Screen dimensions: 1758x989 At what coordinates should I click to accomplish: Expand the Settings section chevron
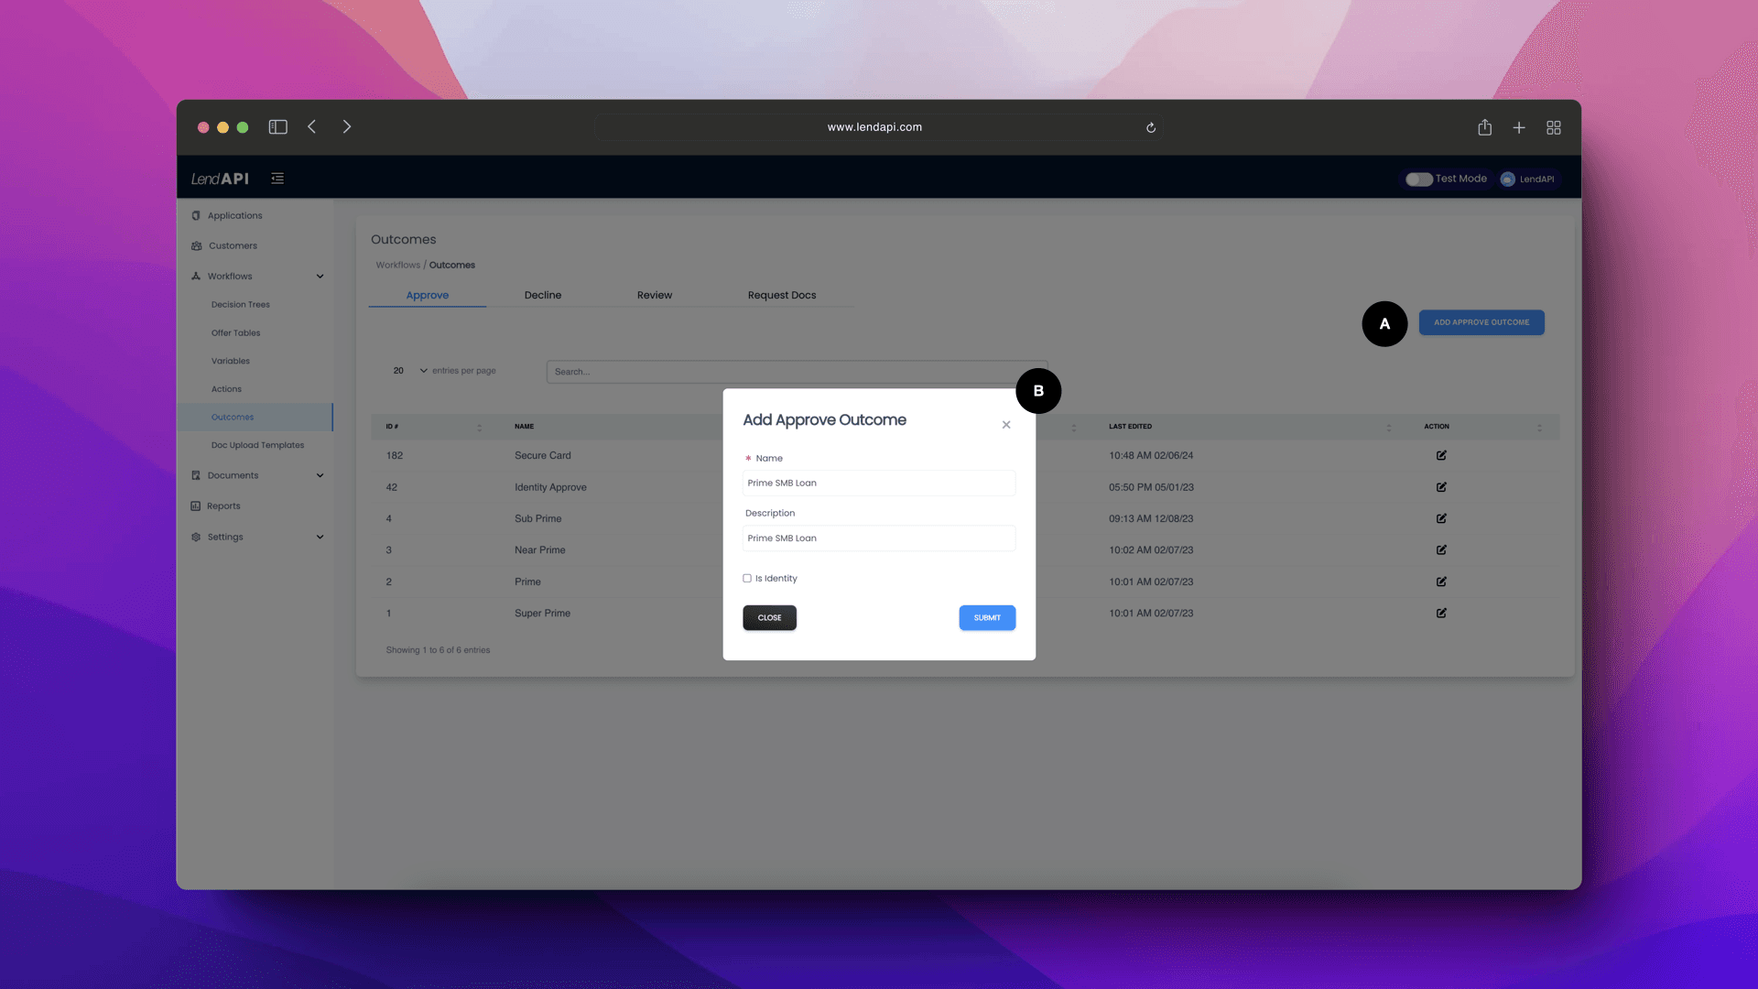(320, 537)
